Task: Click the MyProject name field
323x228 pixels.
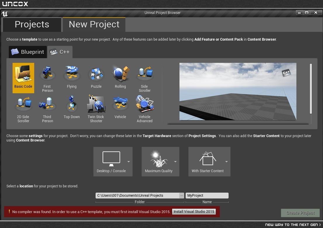Action: 207,196
